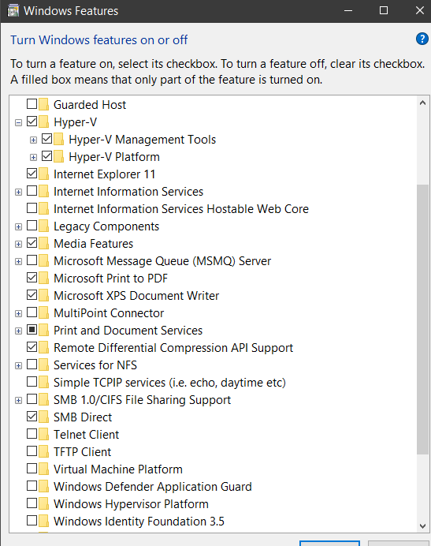
Task: Select the Simple TCPIP services label
Action: point(169,383)
